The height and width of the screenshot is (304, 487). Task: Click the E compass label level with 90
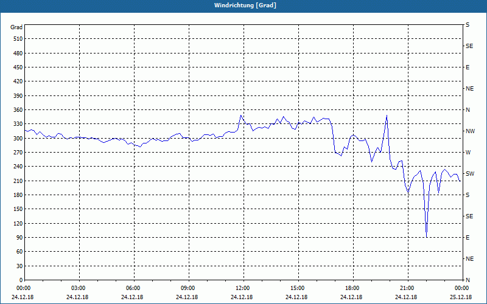coord(468,237)
